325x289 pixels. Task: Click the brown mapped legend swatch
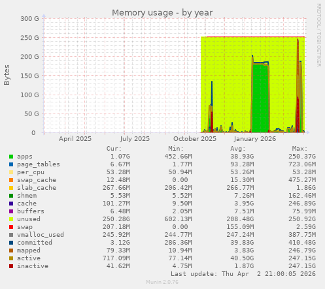tap(11, 251)
